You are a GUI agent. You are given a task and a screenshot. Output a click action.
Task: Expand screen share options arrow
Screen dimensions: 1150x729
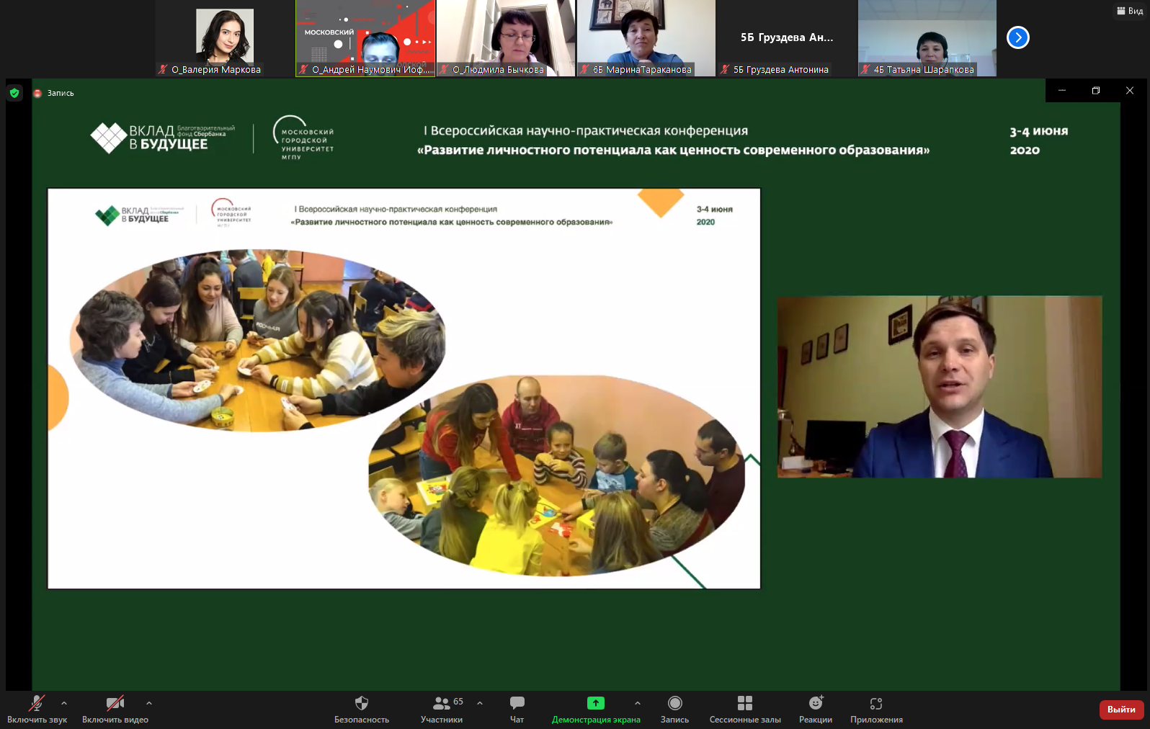pyautogui.click(x=637, y=703)
